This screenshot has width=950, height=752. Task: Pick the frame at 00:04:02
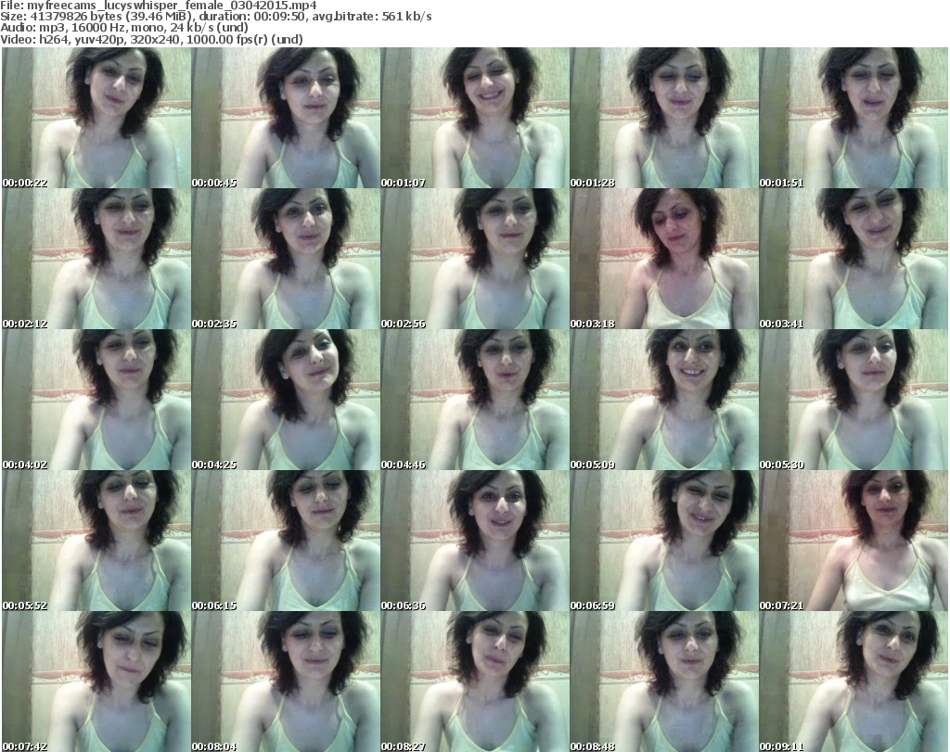click(x=96, y=400)
